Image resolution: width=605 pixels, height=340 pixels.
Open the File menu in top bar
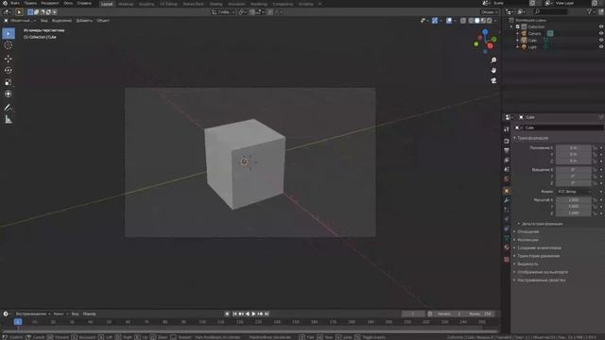point(15,3)
